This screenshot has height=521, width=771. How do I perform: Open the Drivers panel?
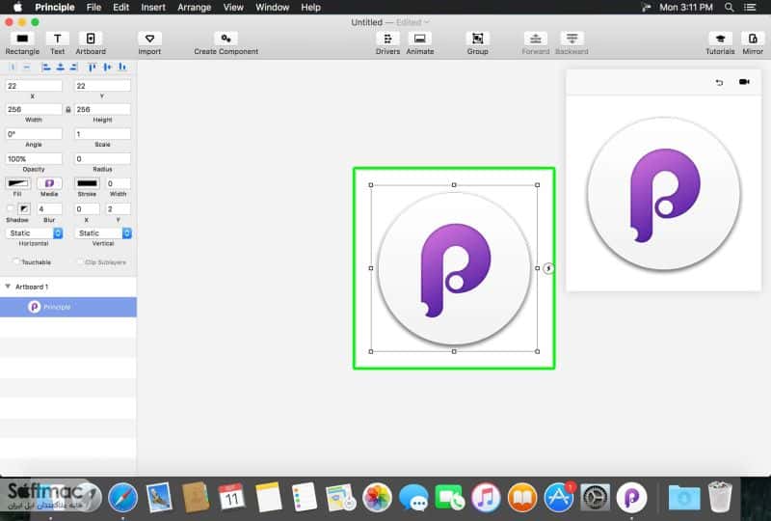pos(387,39)
